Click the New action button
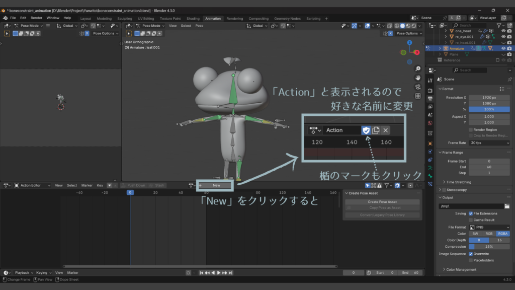The image size is (515, 290). pos(215,185)
